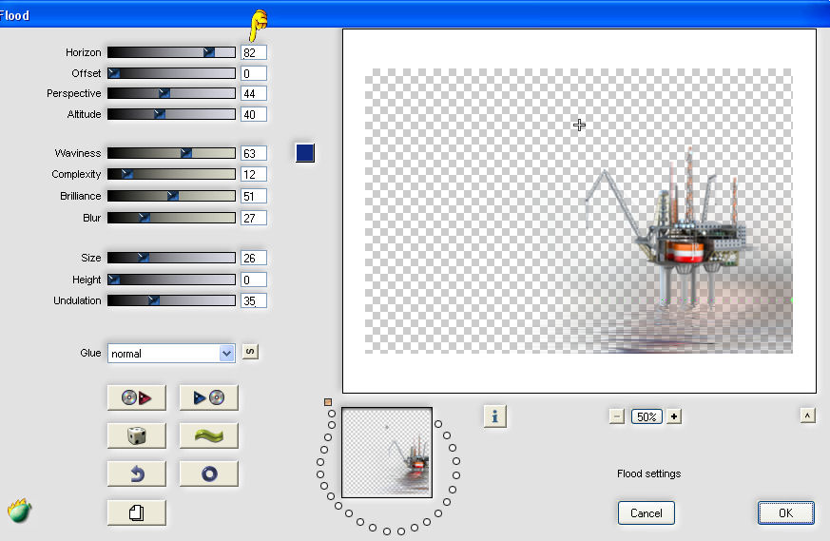Click the Complexity slider track
830x541 pixels.
[x=171, y=174]
